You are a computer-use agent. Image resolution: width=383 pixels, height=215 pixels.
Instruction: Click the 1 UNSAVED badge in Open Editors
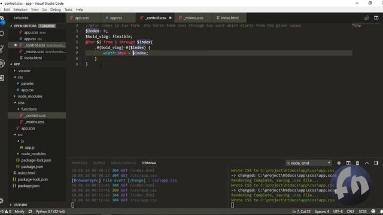(47, 26)
